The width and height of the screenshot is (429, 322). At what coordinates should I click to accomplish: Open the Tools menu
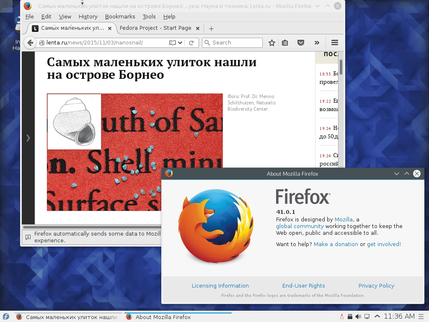coord(149,17)
